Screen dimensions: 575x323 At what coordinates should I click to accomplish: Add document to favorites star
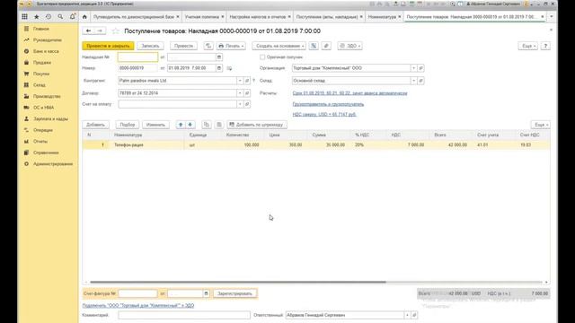tap(116, 31)
